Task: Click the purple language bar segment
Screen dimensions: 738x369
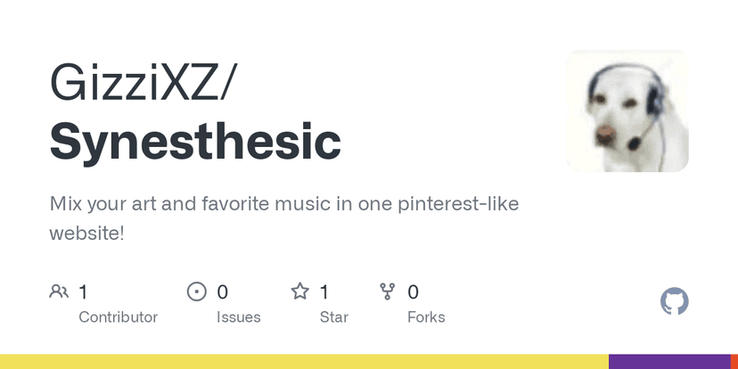Action: pos(669,362)
